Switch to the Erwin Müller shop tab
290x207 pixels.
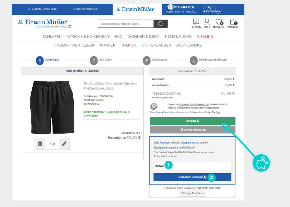tap(137, 9)
